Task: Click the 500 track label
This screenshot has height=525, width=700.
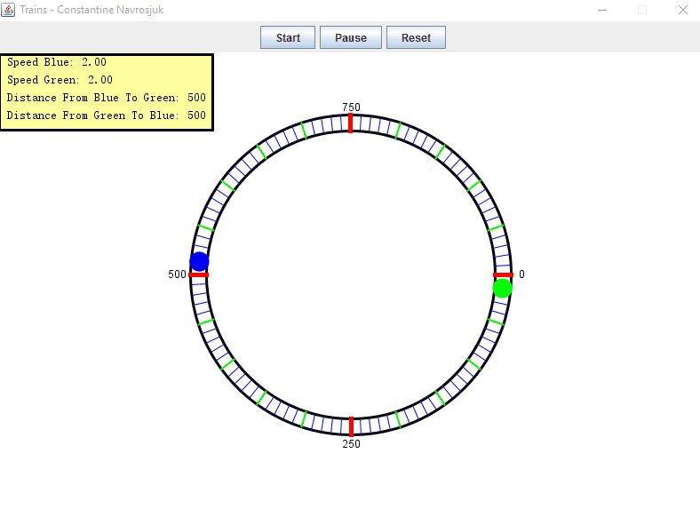Action: (x=177, y=274)
